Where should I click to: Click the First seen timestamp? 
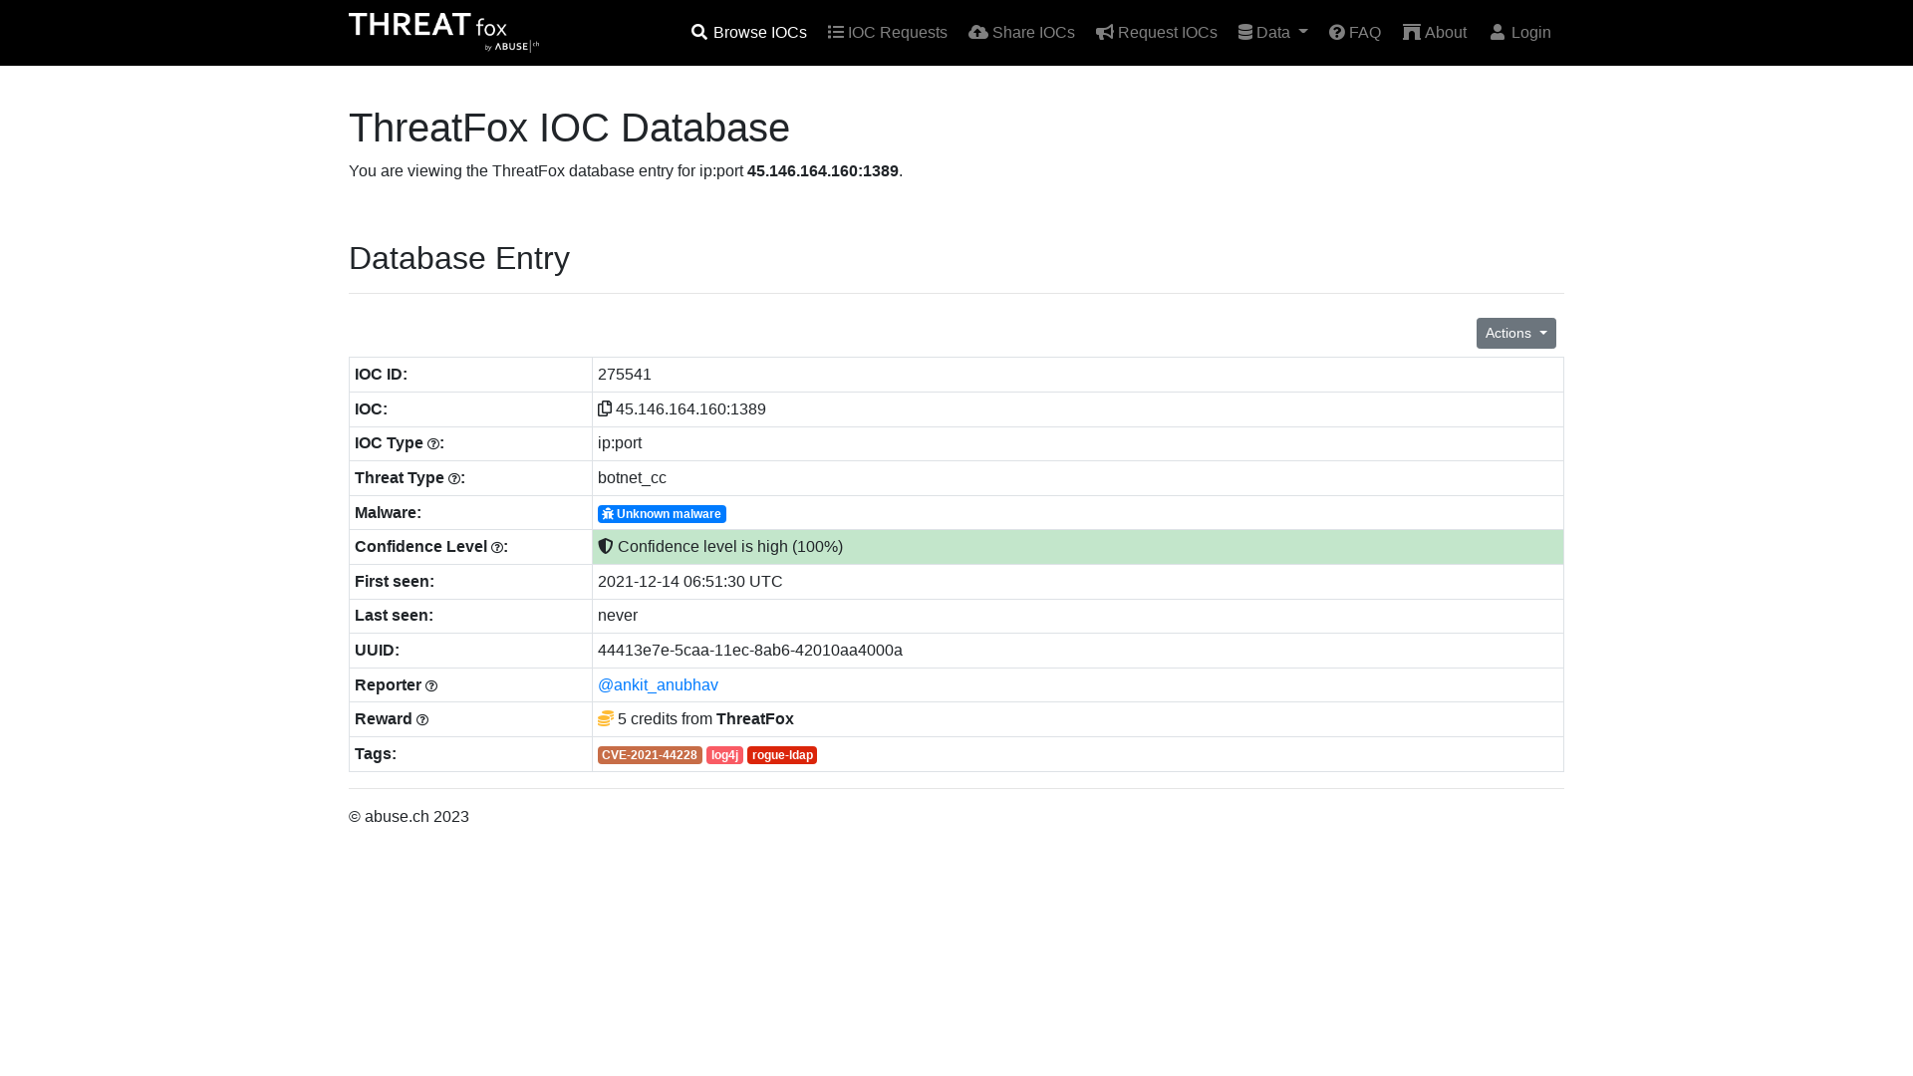[690, 582]
